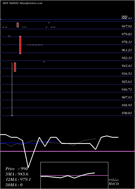Image resolution: width=135 pixels, height=189 pixels.
Task: Select the 970.11 price axis label
Action: [x=127, y=42]
